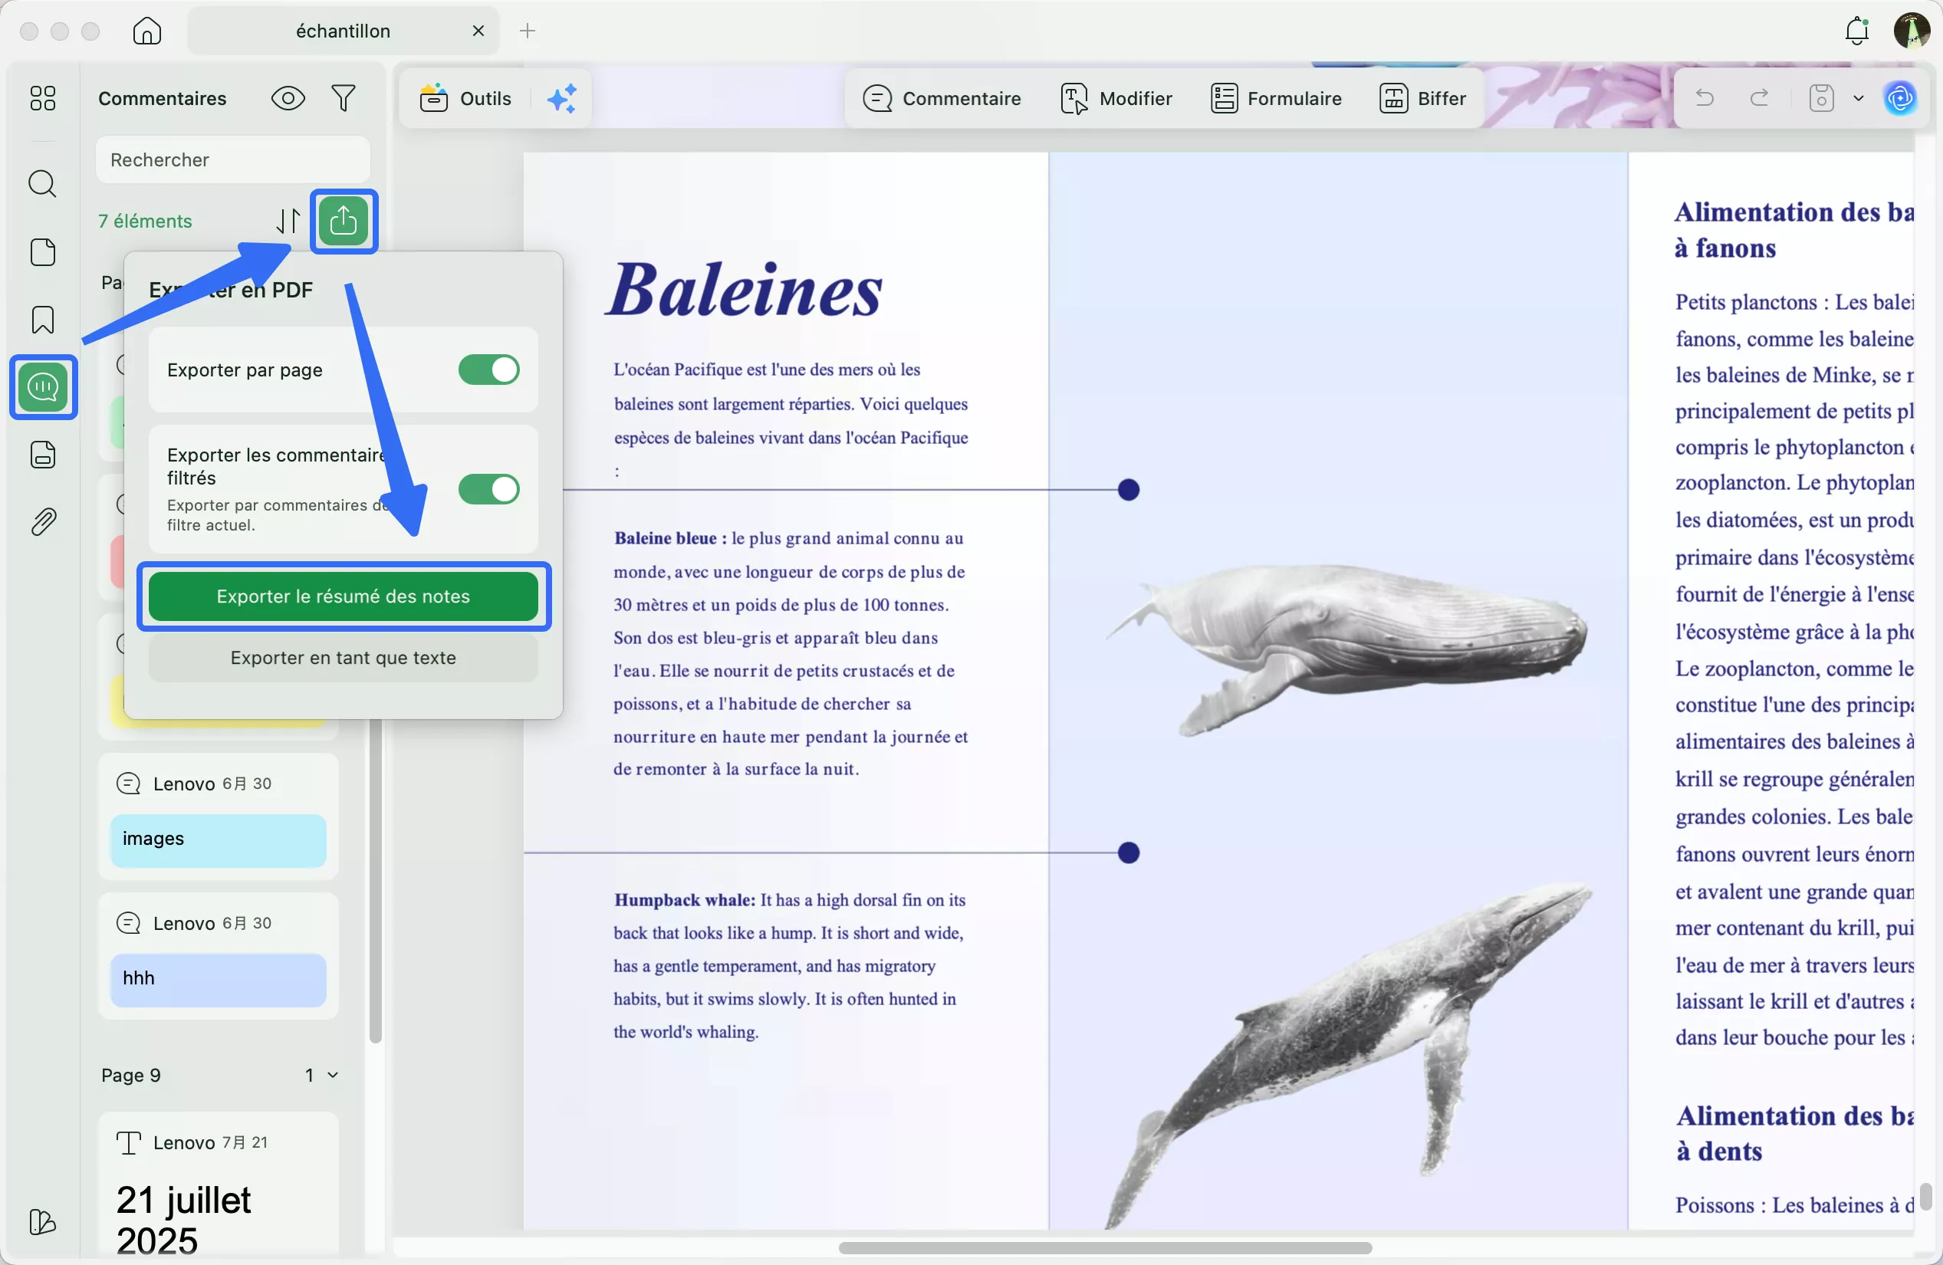The width and height of the screenshot is (1943, 1265).
Task: Click the Rechercher comments search field
Action: [232, 160]
